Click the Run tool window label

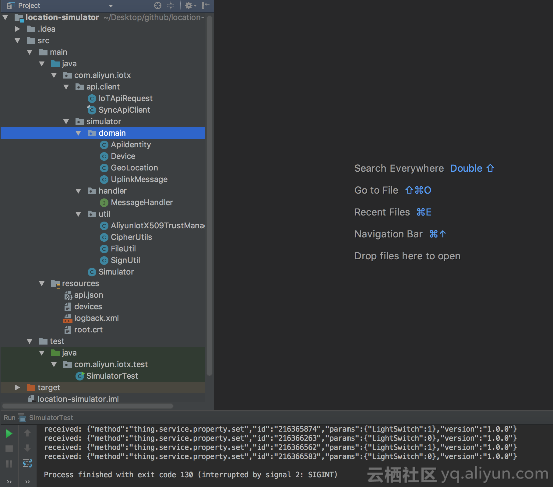pos(9,418)
